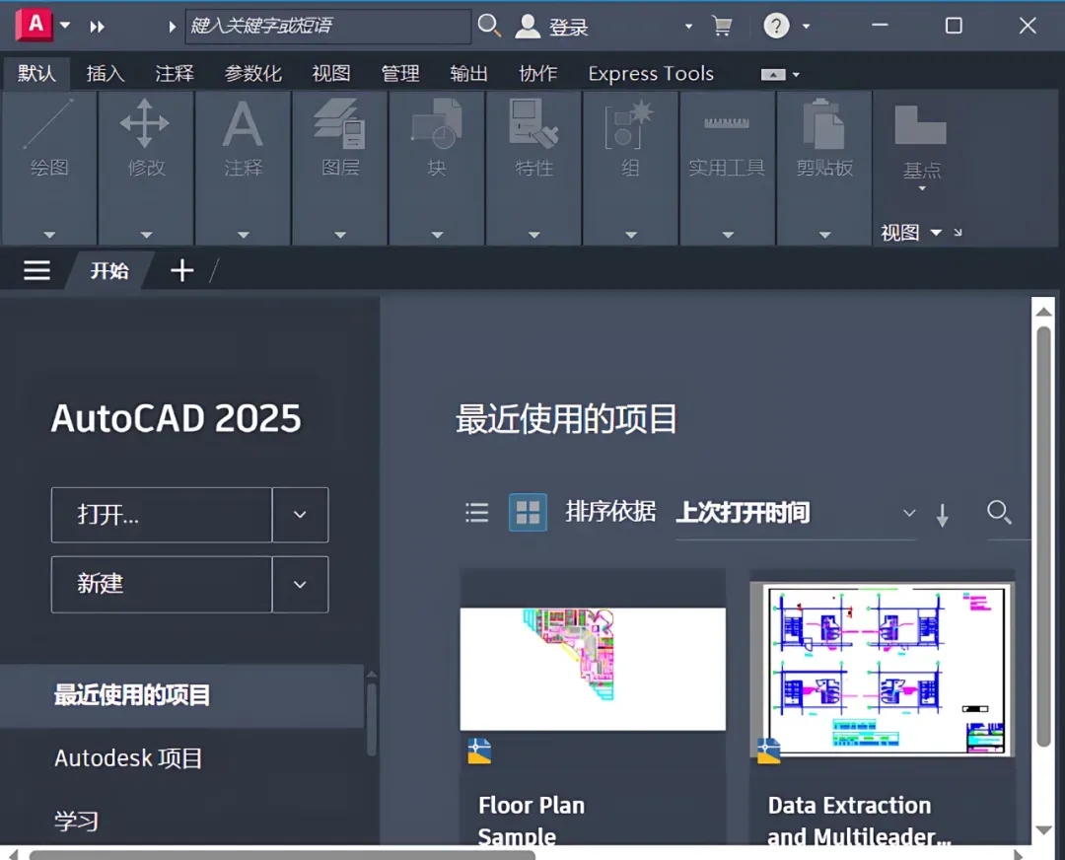The height and width of the screenshot is (860, 1065).
Task: Expand the Help dropdown arrow
Action: pyautogui.click(x=807, y=27)
